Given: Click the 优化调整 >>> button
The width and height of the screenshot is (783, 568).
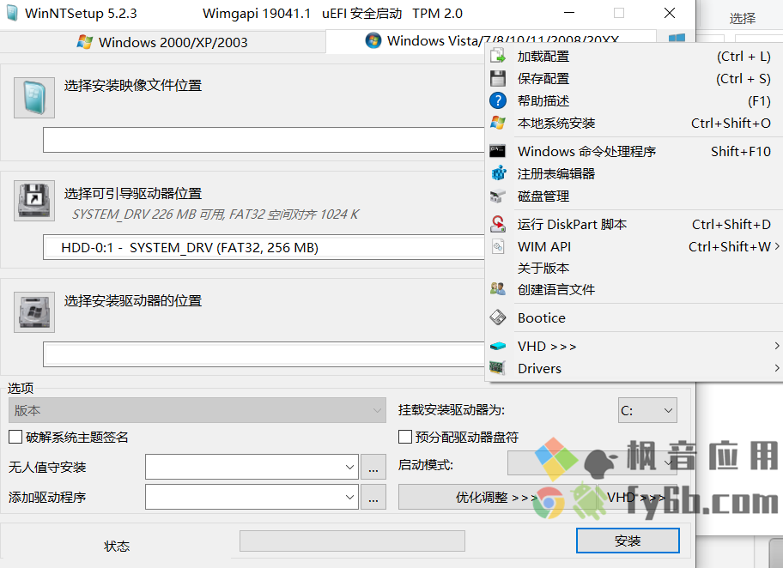Looking at the screenshot, I should click(496, 497).
